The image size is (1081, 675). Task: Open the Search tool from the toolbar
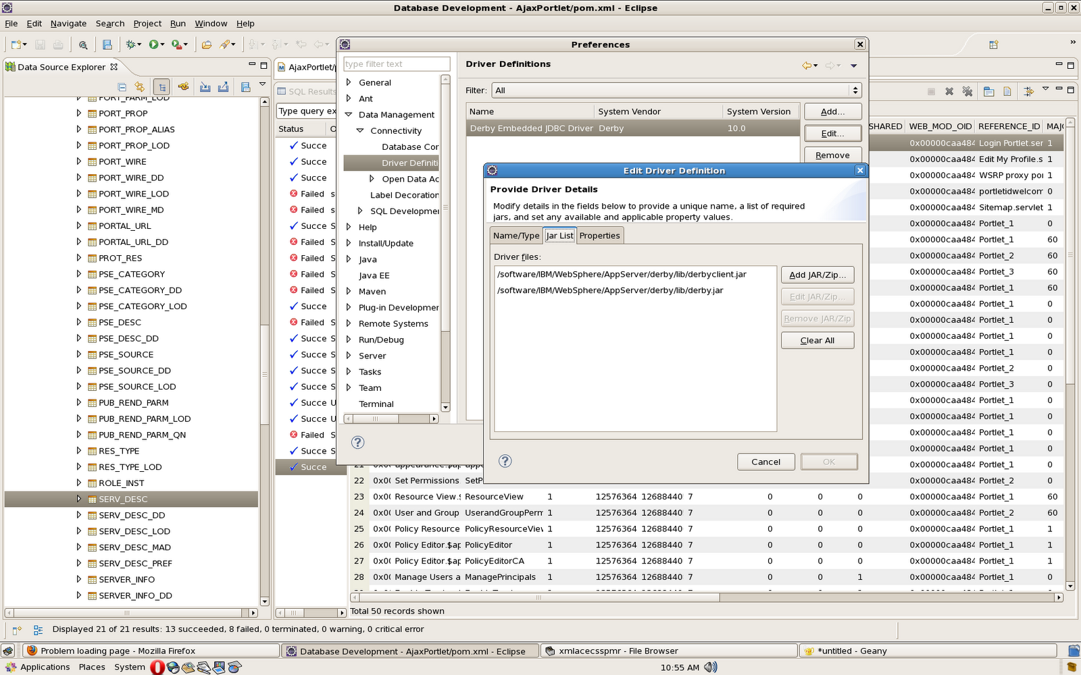84,45
